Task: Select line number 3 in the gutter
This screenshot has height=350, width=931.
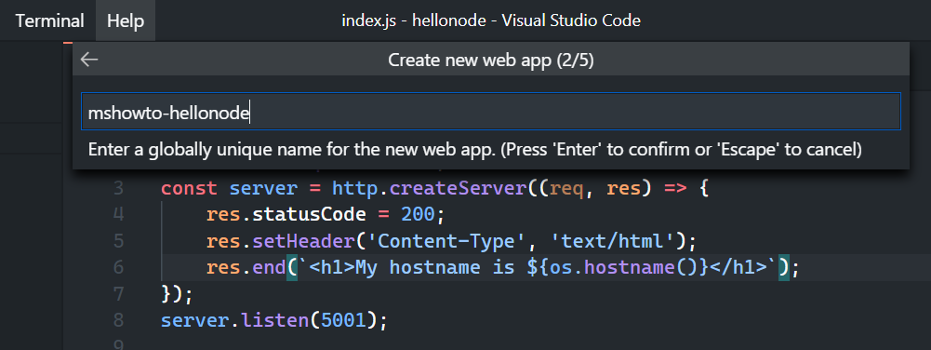Action: 118,189
